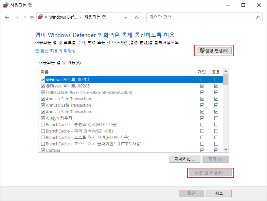The width and height of the screenshot is (267, 201).
Task: Expand breadcrumb chevron after Windows Def...
Action: pyautogui.click(x=81, y=17)
